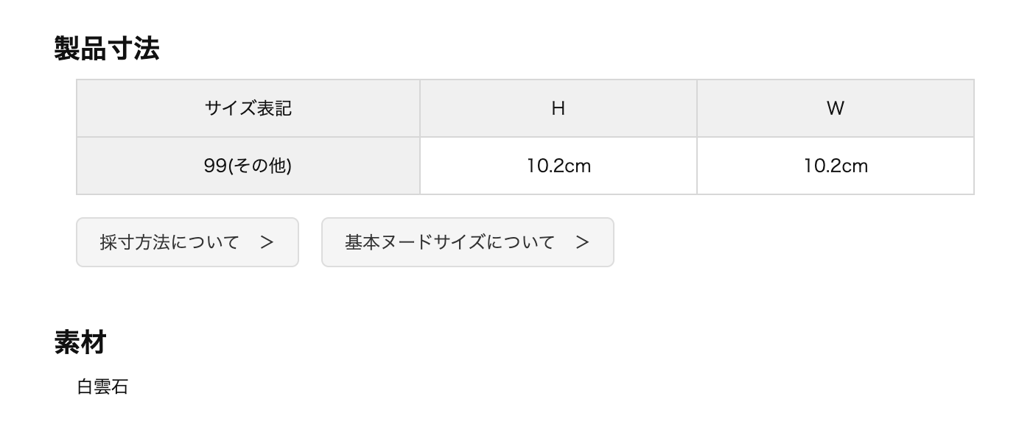
Task: Click the 10.2cm value under W
Action: (x=836, y=166)
